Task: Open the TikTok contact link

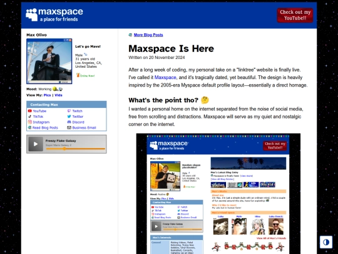Action: tap(38, 117)
